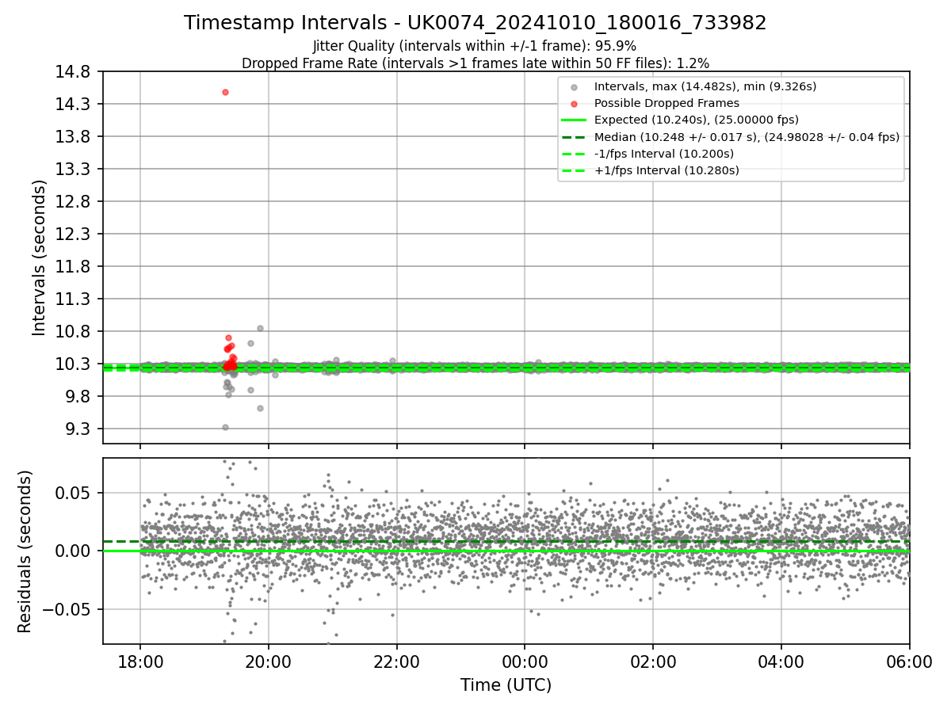Click the red legend marker for Dropped Frames

click(x=574, y=104)
